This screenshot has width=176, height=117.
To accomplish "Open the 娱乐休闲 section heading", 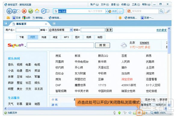I will (x=14, y=58).
